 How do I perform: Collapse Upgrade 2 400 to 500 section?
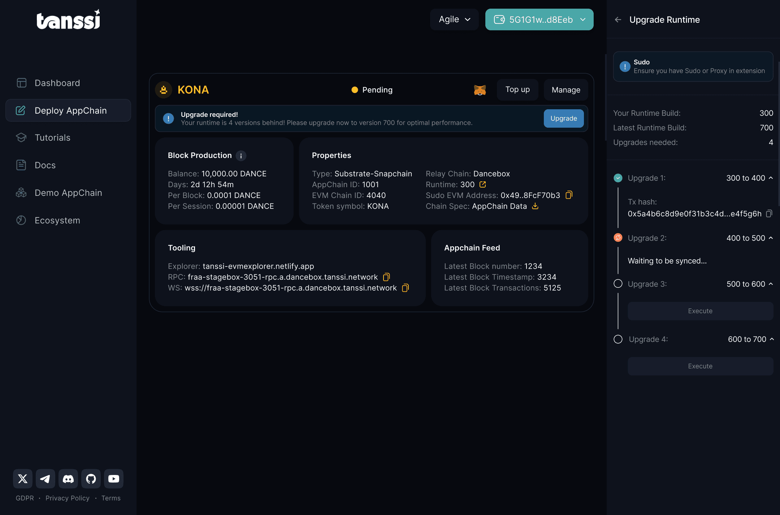click(771, 238)
